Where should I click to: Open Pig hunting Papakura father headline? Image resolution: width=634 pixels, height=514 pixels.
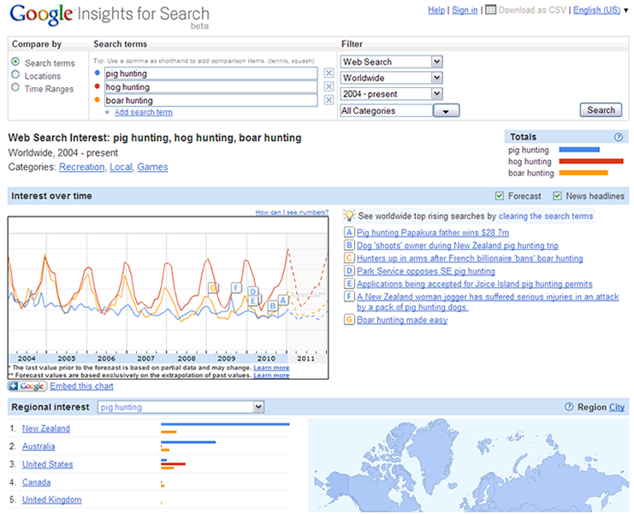coord(433,233)
